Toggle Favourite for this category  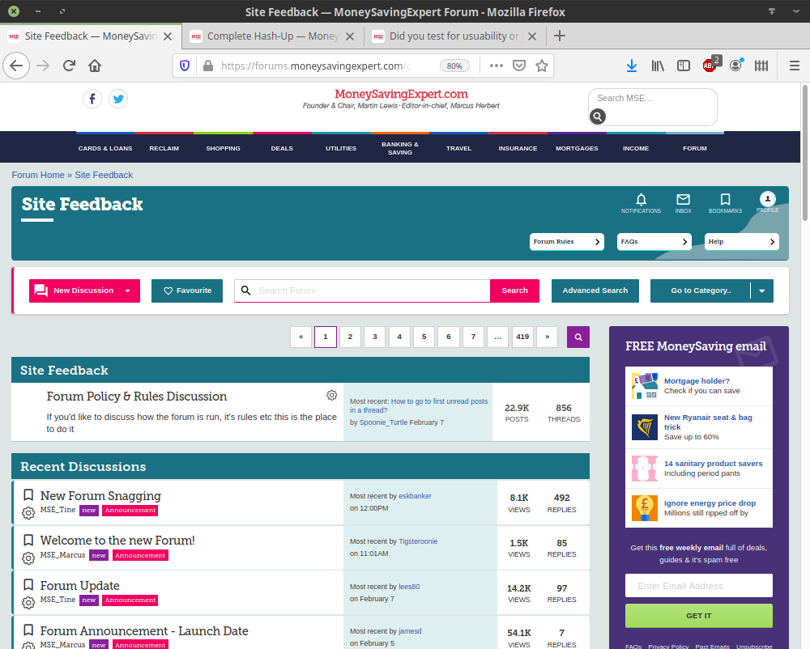click(x=187, y=291)
